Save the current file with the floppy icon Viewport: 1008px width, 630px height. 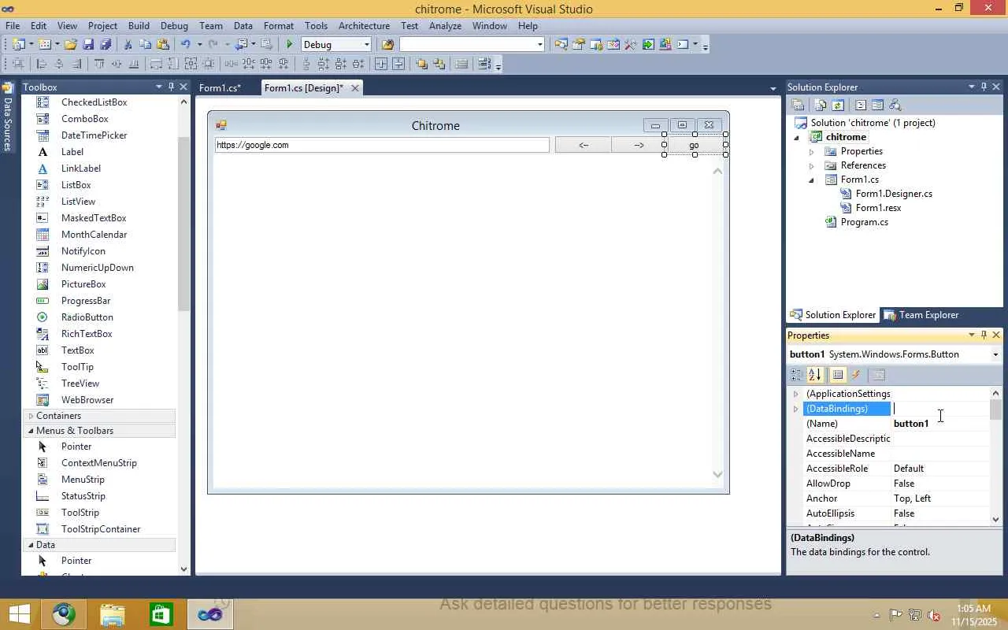[88, 45]
